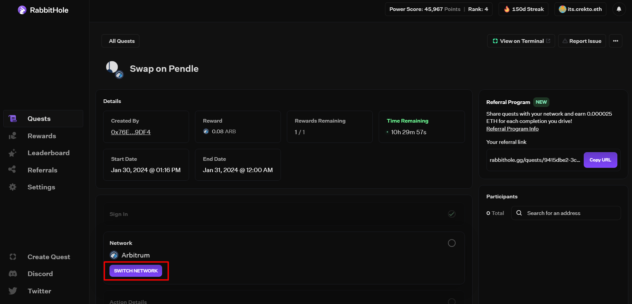Expand the Action Details section
The height and width of the screenshot is (304, 632).
[128, 301]
